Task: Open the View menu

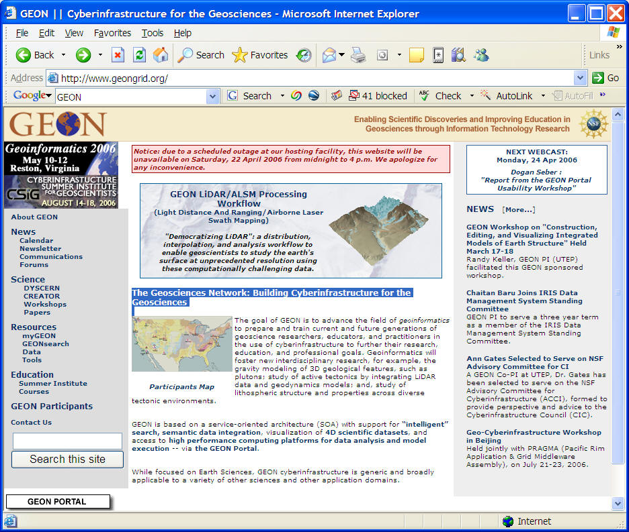Action: (74, 33)
